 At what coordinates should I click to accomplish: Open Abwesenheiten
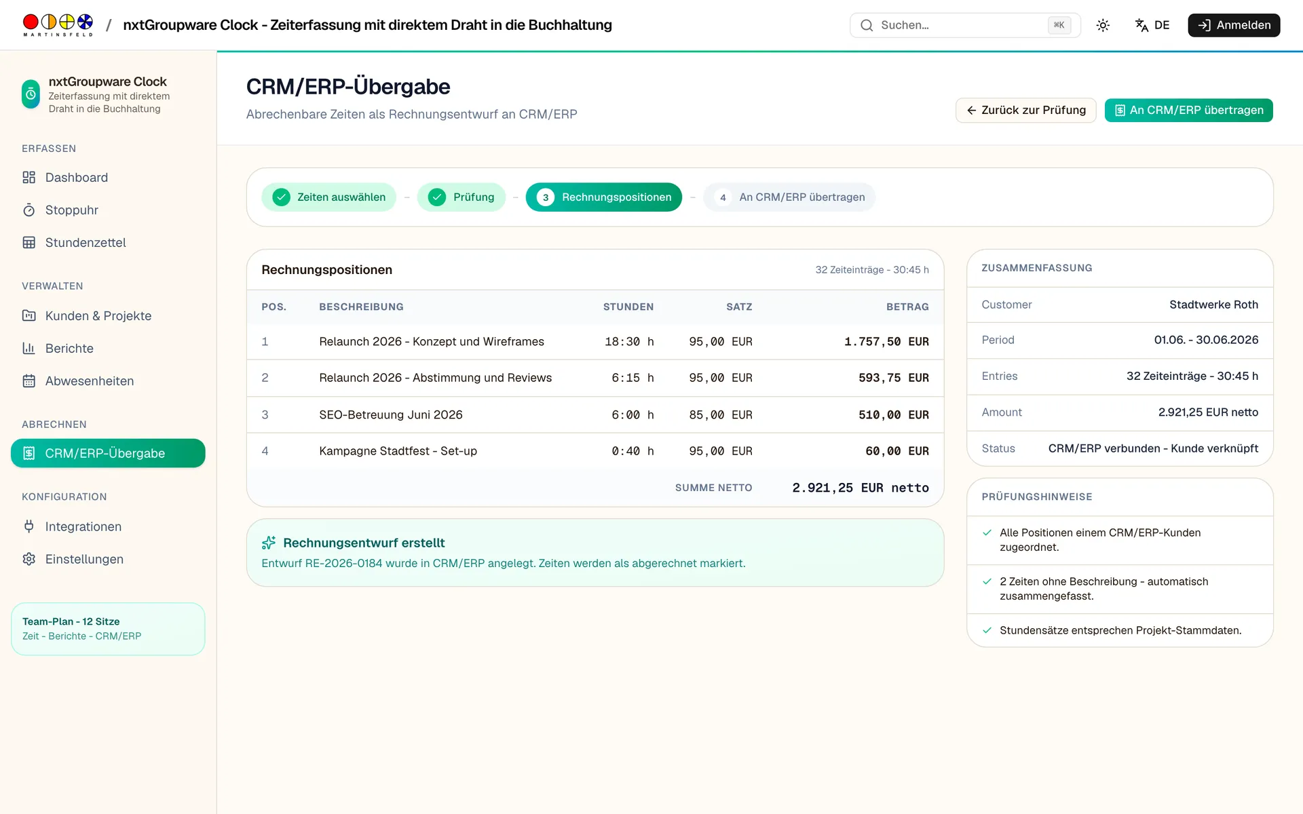108,381
